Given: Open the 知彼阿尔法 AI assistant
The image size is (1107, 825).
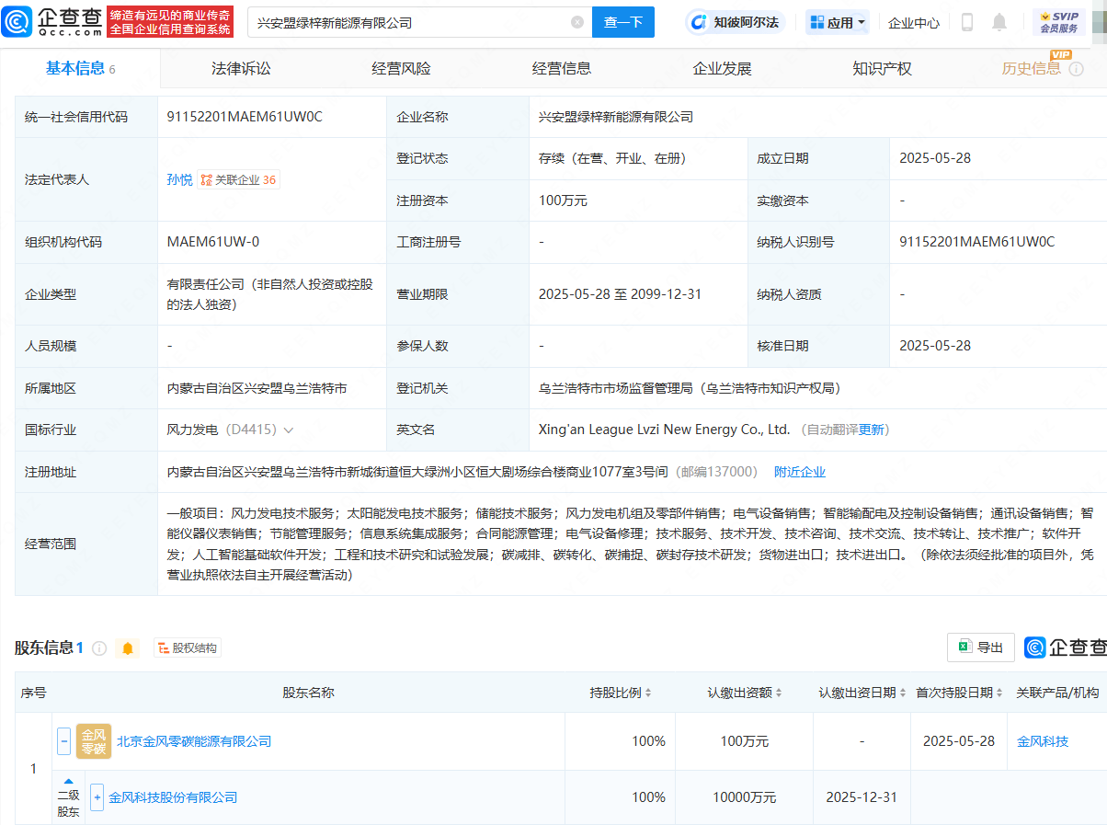Looking at the screenshot, I should coord(736,22).
